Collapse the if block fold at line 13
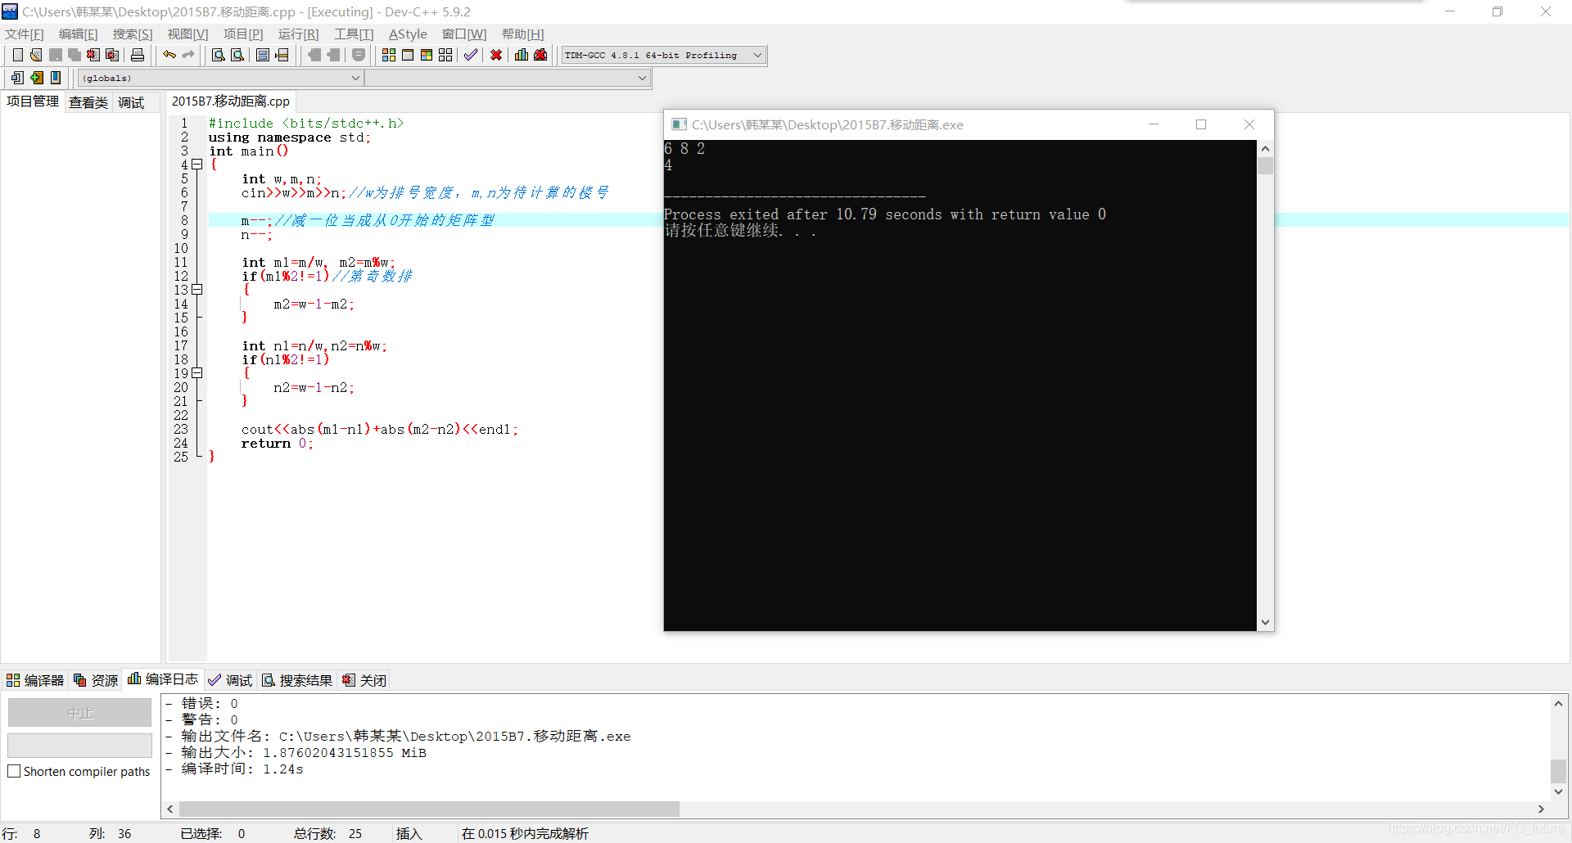 point(197,290)
